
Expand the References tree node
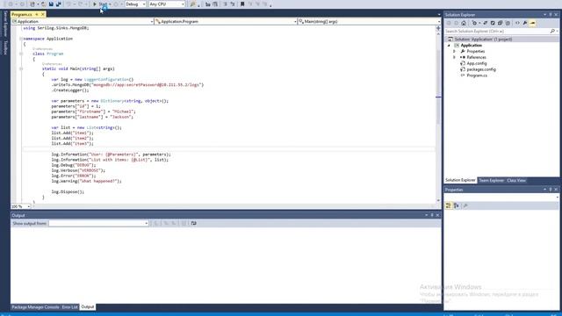coord(455,57)
